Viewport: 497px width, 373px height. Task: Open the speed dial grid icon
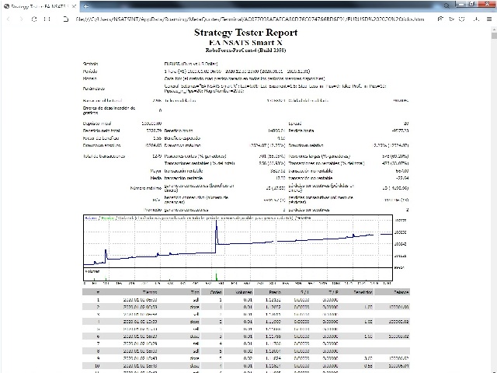click(47, 19)
